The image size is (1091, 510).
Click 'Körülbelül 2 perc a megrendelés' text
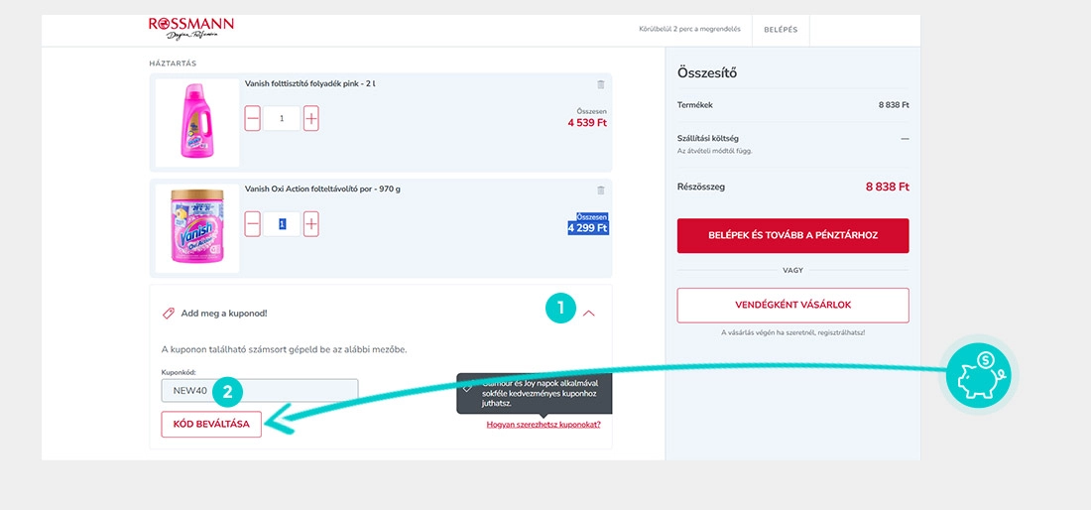689,29
